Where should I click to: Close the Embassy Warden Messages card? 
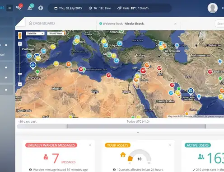click(x=90, y=145)
